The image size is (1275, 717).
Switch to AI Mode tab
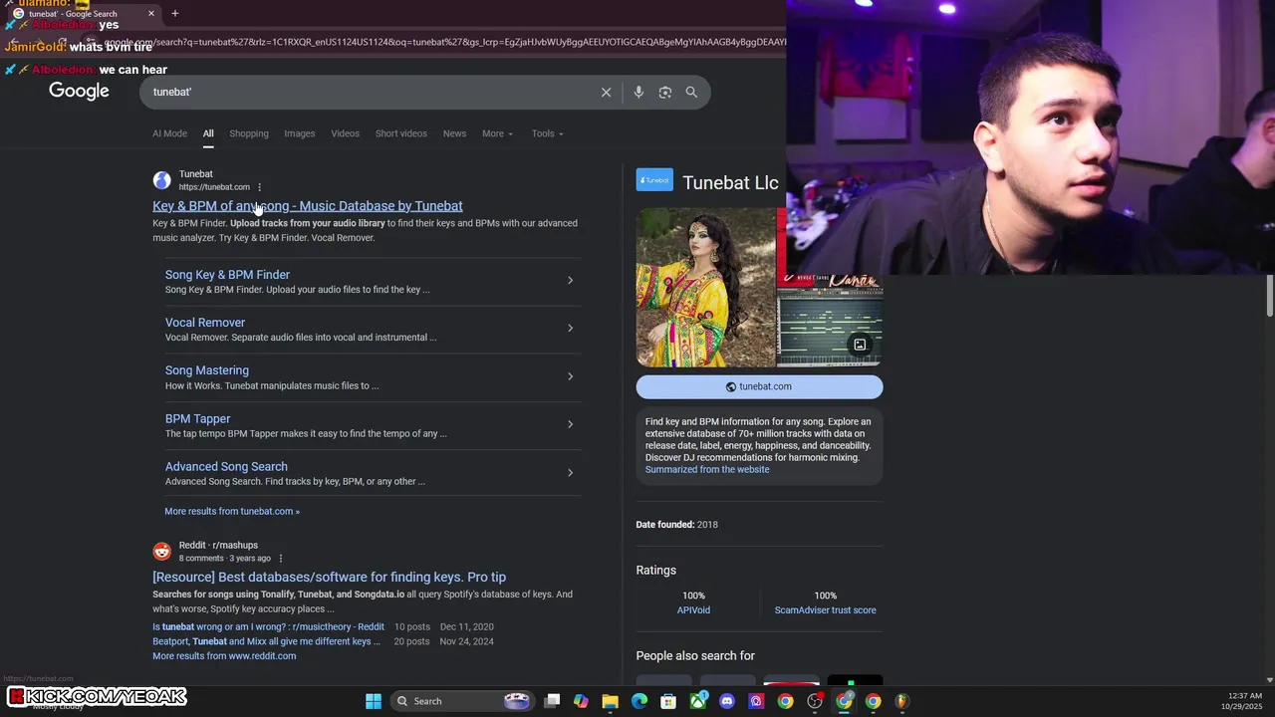[x=169, y=133]
